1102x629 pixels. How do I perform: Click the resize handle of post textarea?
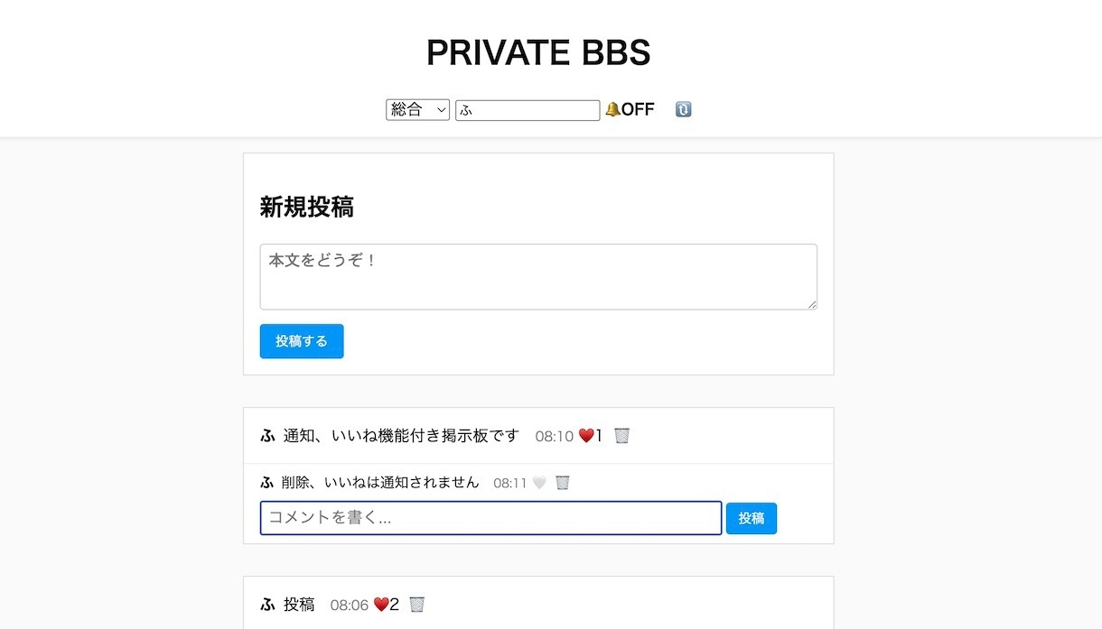coord(812,304)
